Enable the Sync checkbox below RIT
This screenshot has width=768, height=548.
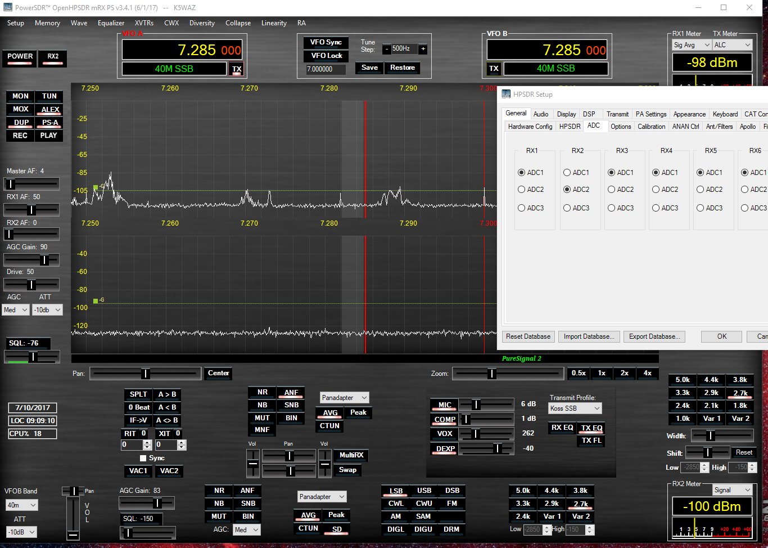(x=143, y=458)
